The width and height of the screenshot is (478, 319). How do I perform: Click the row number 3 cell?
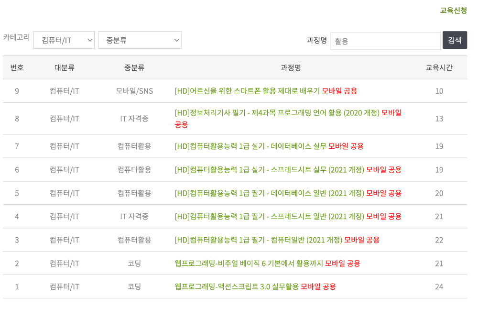pyautogui.click(x=17, y=240)
